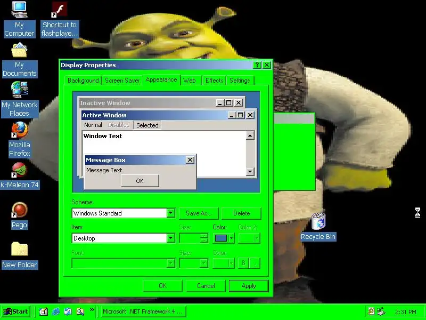Click the close icon of the Inactive Window preview
Viewport: 426px width, 320px height.
[x=238, y=103]
